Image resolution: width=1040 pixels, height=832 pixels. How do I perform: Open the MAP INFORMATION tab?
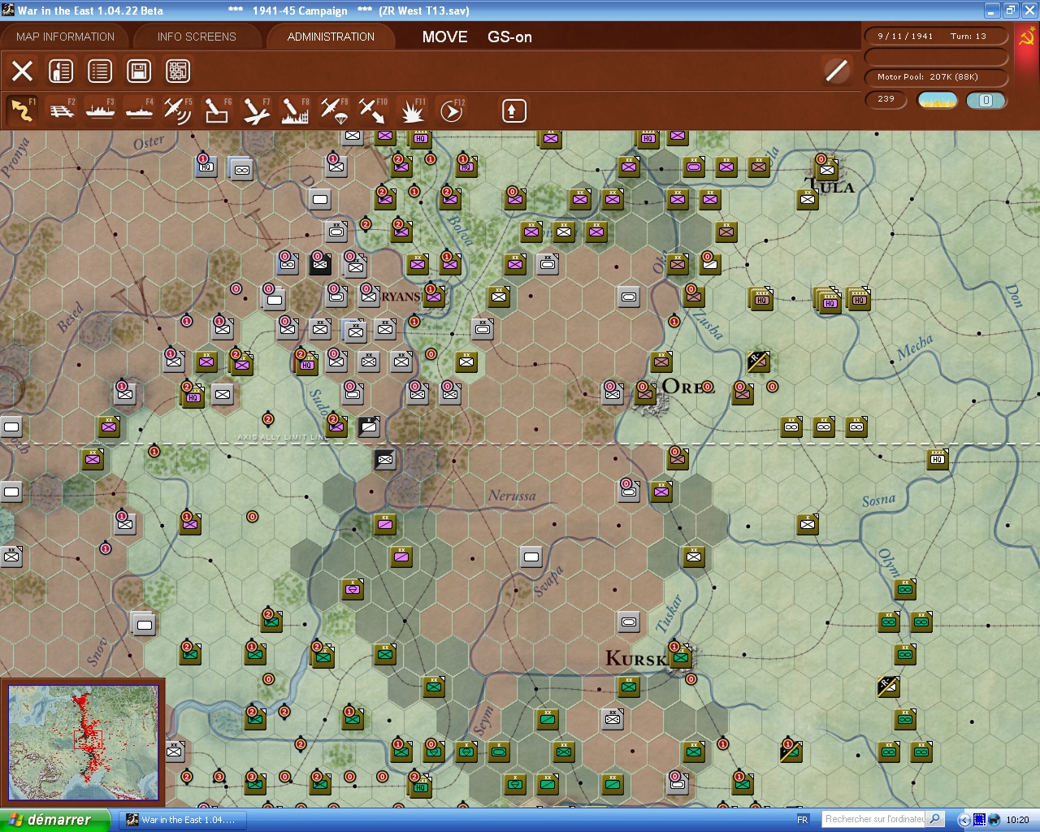65,37
